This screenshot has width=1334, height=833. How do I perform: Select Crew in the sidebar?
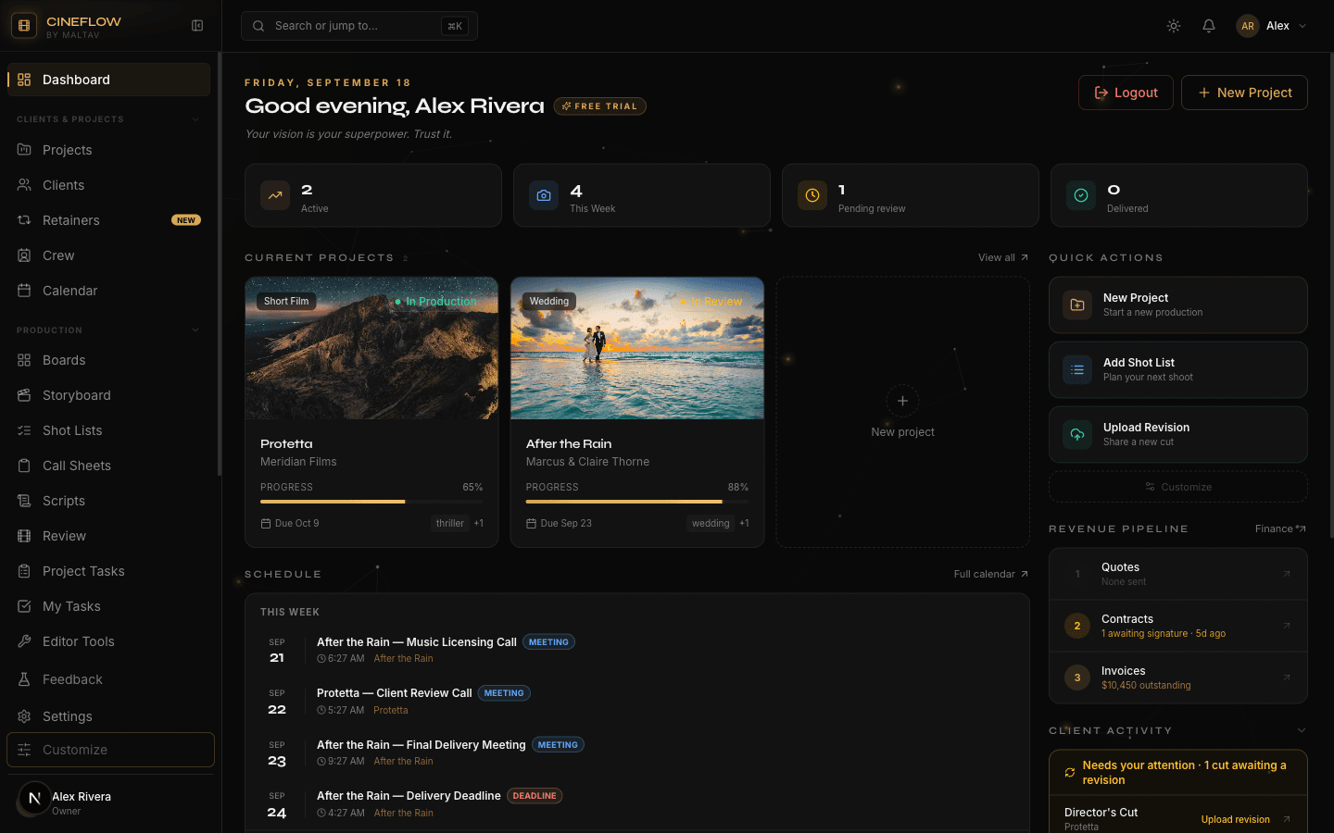tap(109, 255)
